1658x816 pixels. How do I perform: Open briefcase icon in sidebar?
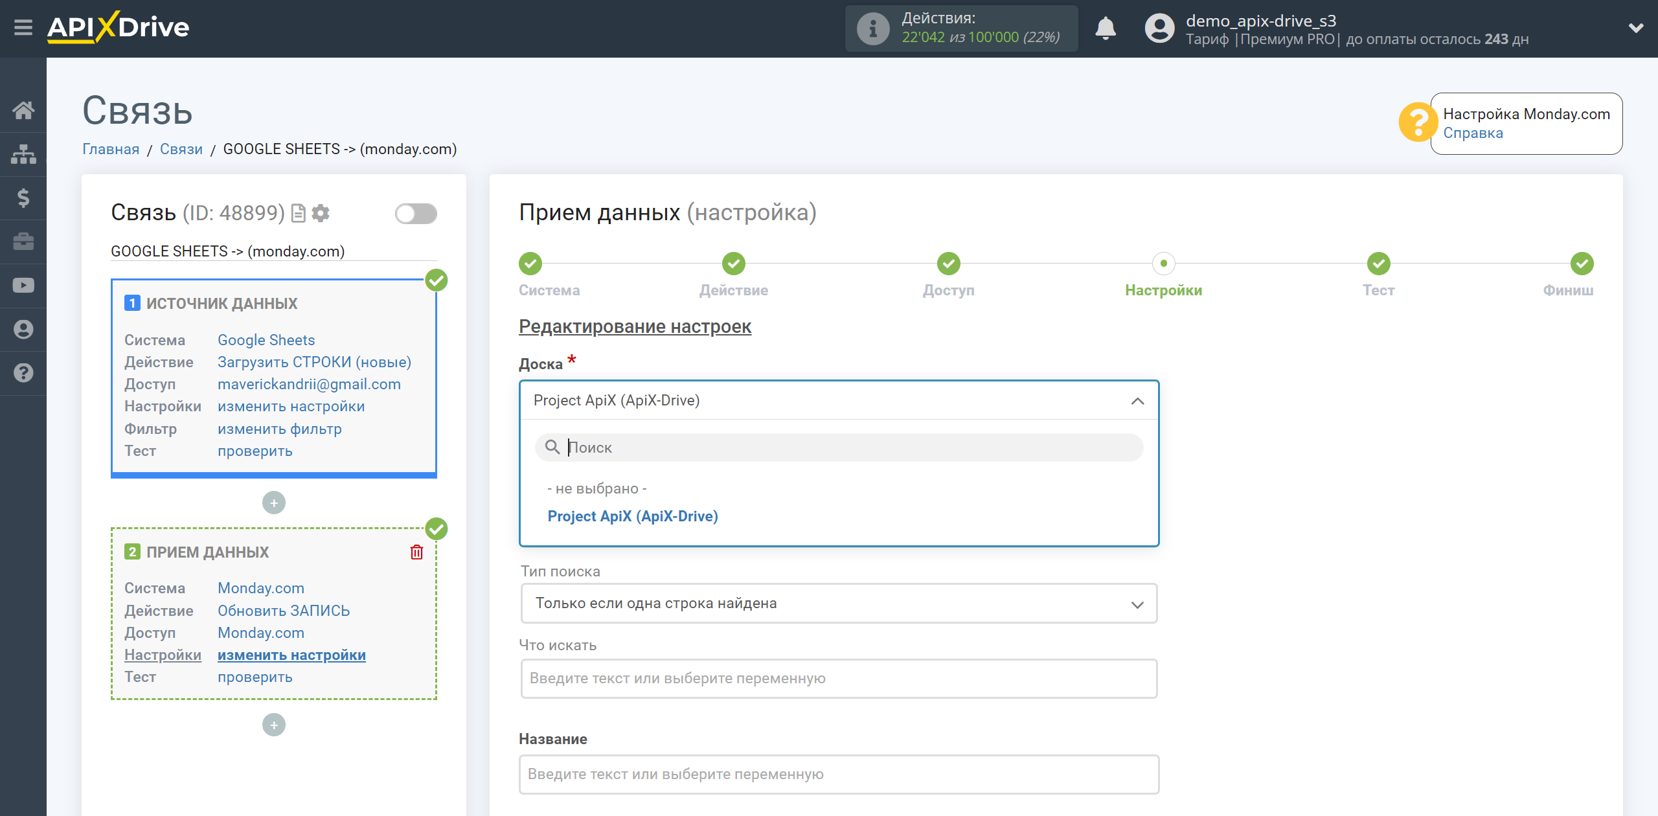23,242
